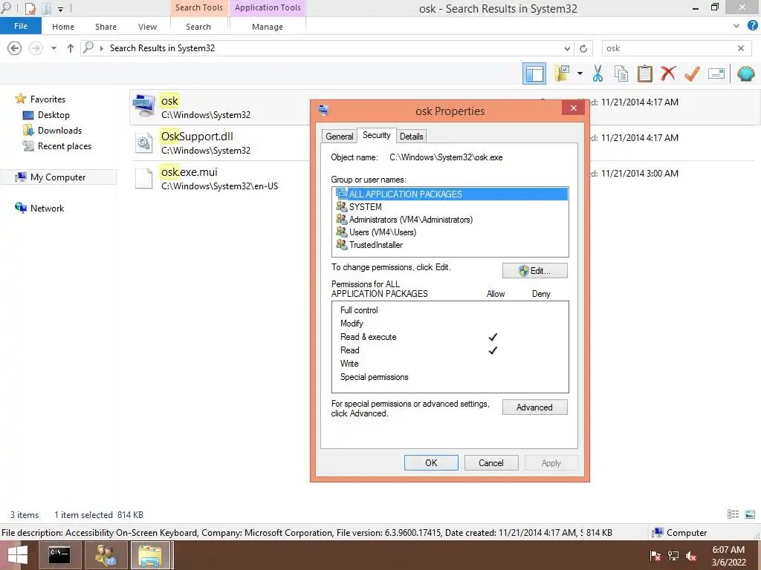761x570 pixels.
Task: Open the Share ribbon tab
Action: pos(106,27)
